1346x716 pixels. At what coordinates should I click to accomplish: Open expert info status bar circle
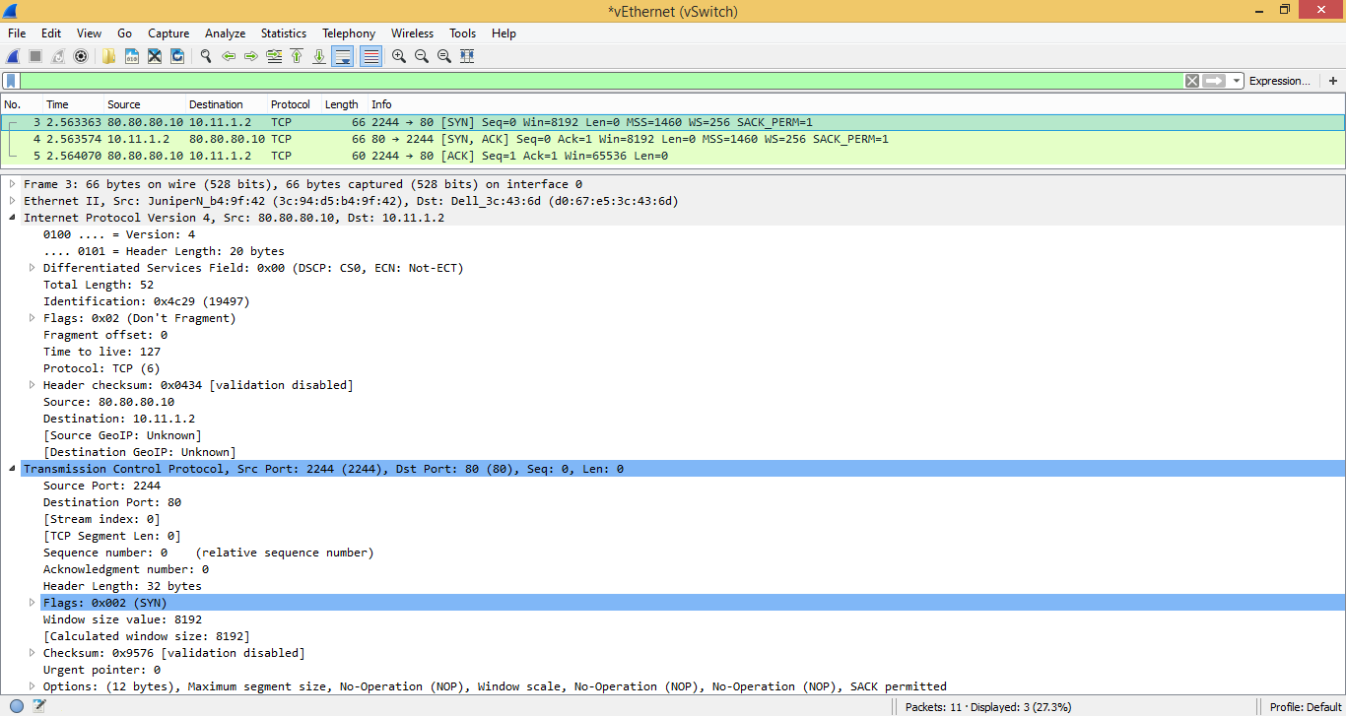[17, 705]
